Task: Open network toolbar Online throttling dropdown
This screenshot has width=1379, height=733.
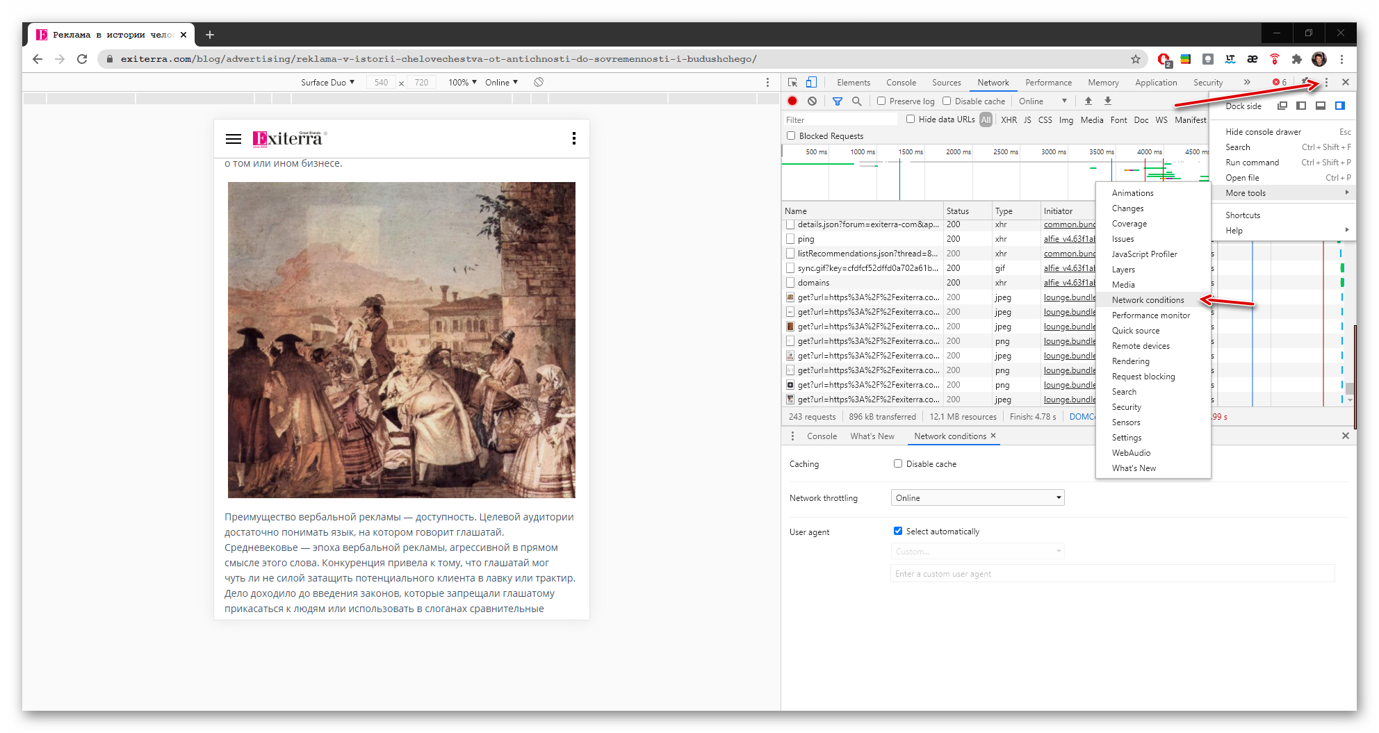Action: click(x=1043, y=101)
